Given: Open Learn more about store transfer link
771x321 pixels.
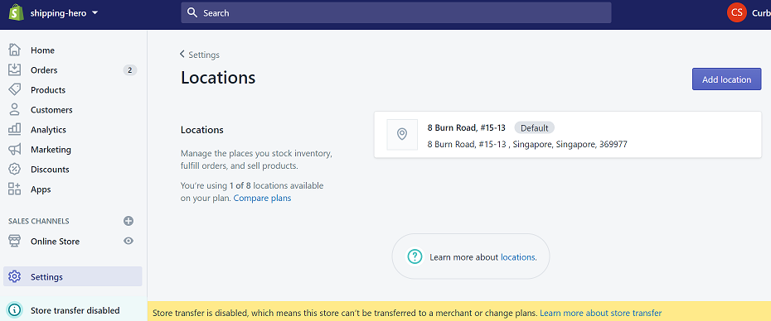Looking at the screenshot, I should click(600, 313).
